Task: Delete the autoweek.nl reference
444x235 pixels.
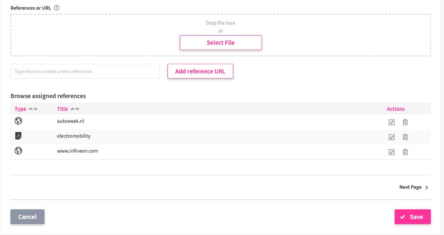Action: point(406,122)
